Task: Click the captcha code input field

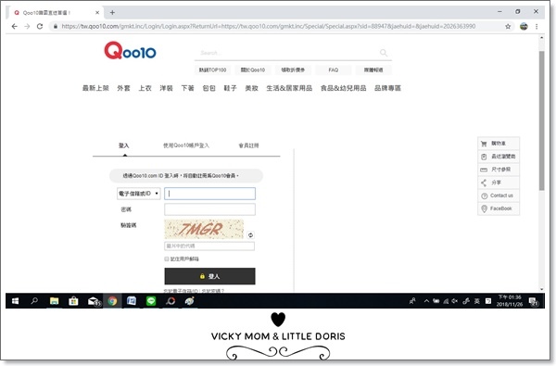Action: pyautogui.click(x=209, y=246)
